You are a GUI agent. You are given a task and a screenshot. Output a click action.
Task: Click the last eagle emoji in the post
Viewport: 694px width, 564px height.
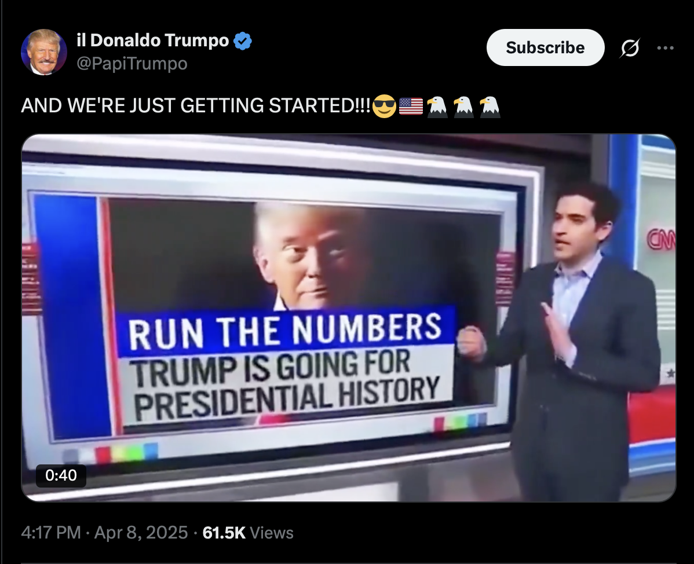pos(490,107)
